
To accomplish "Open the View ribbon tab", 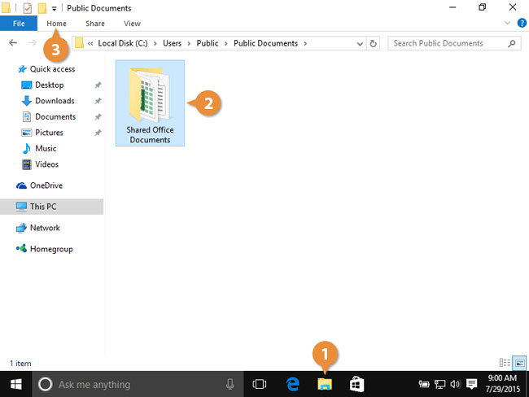I will [132, 24].
